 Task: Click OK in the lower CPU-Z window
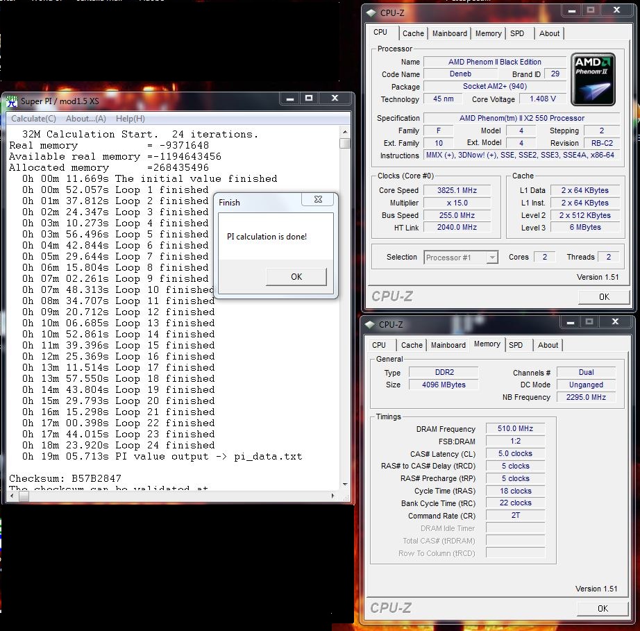603,609
